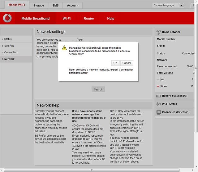The image size is (198, 172).
Task: Switch to the Storage tab
Action: [x=39, y=6]
